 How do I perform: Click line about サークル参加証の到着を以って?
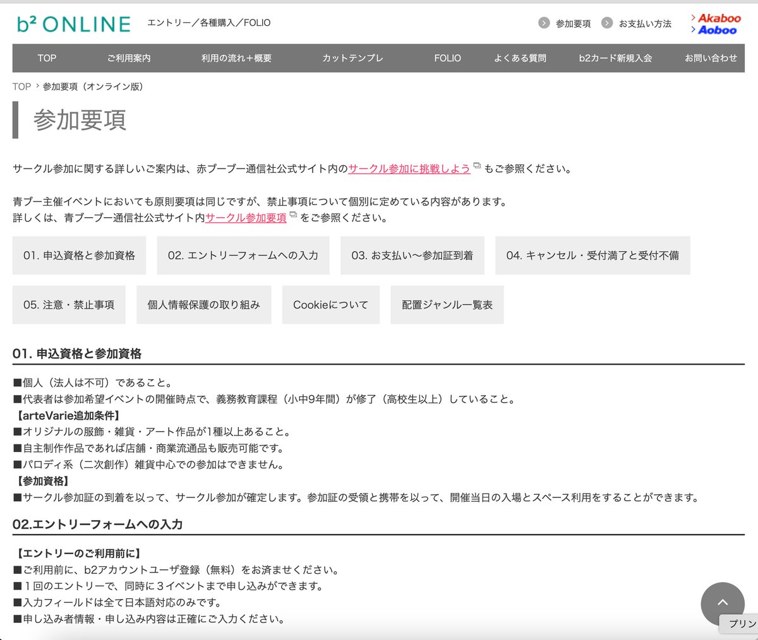tap(357, 497)
